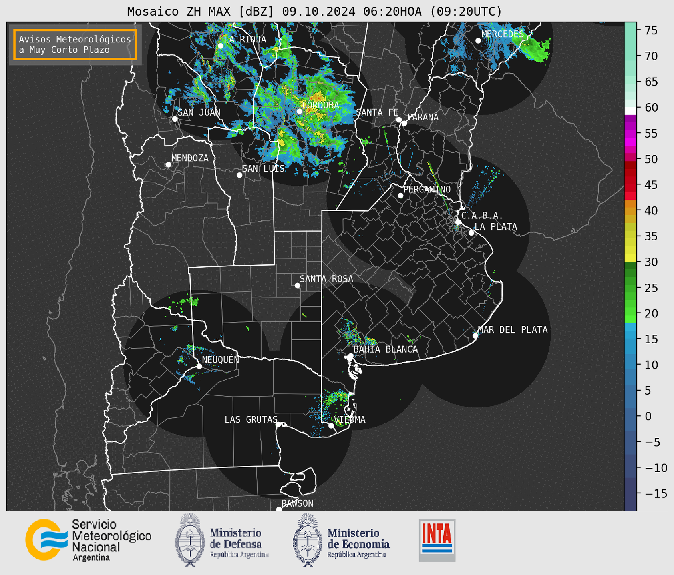Click the Bahía Blanca city marker
Viewport: 674px width, 575px height.
coord(350,356)
